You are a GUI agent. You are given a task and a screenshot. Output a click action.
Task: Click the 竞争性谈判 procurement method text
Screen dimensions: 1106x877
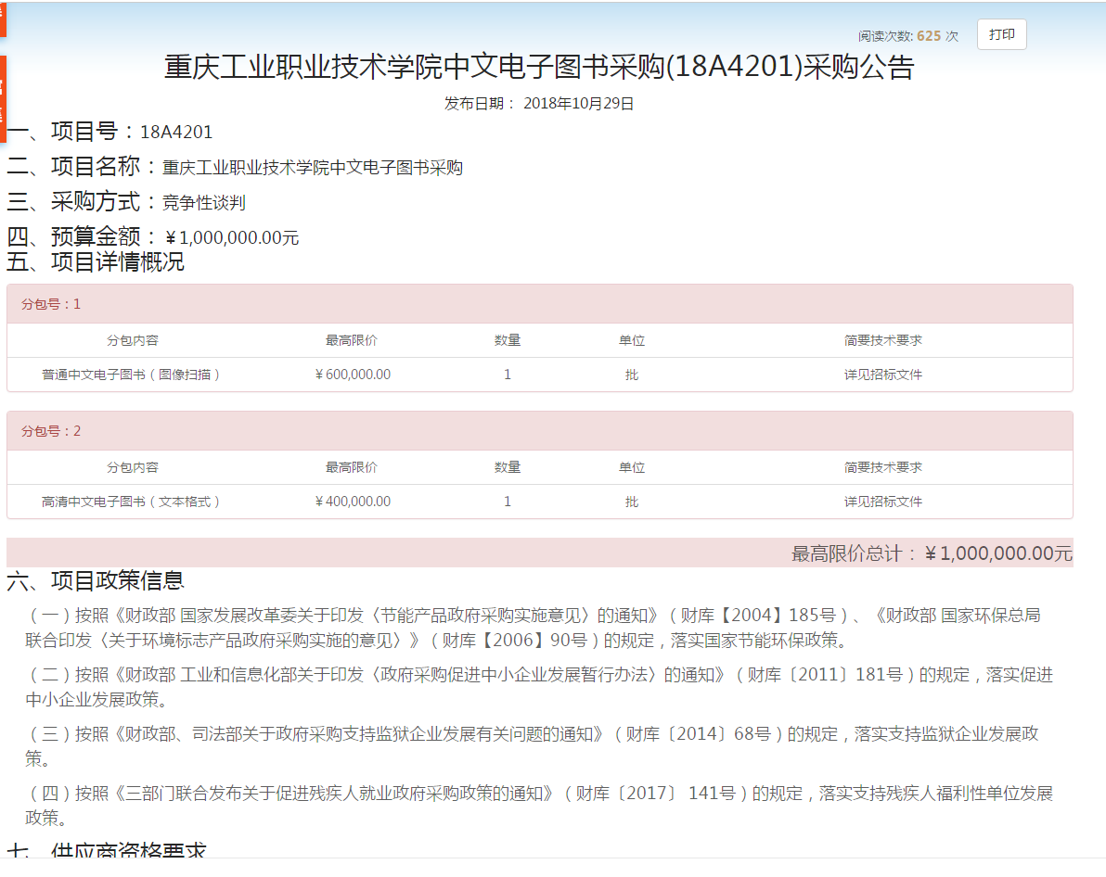coord(204,203)
